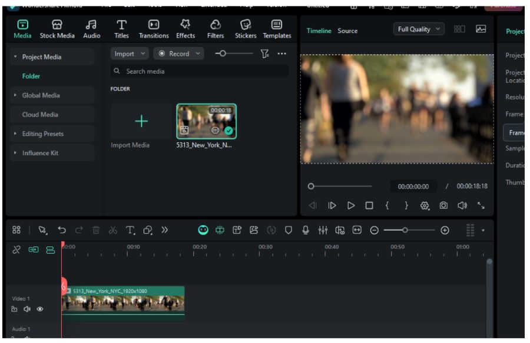
Task: Mute the Video 1 track
Action: tap(27, 309)
